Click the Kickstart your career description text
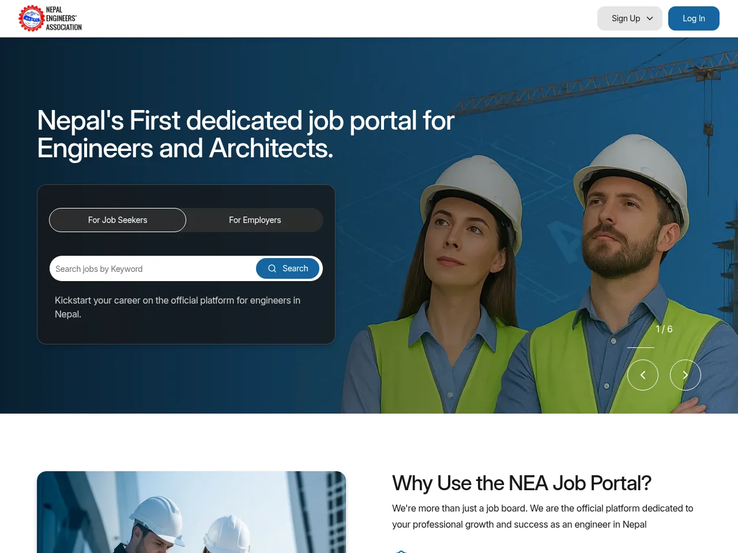This screenshot has width=738, height=553. pos(178,307)
